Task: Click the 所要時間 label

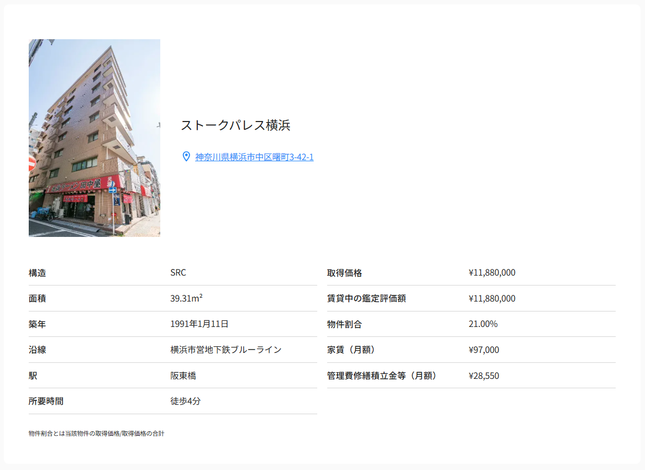Action: tap(46, 402)
